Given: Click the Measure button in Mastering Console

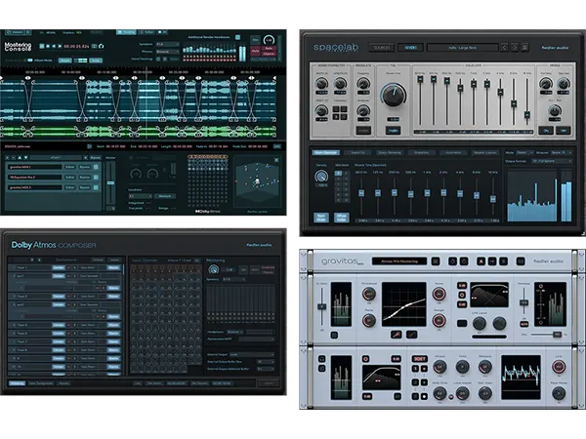Looking at the screenshot, I should click(165, 196).
